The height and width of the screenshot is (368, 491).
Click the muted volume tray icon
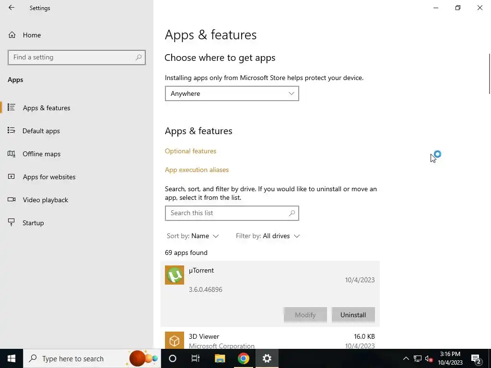tap(429, 358)
